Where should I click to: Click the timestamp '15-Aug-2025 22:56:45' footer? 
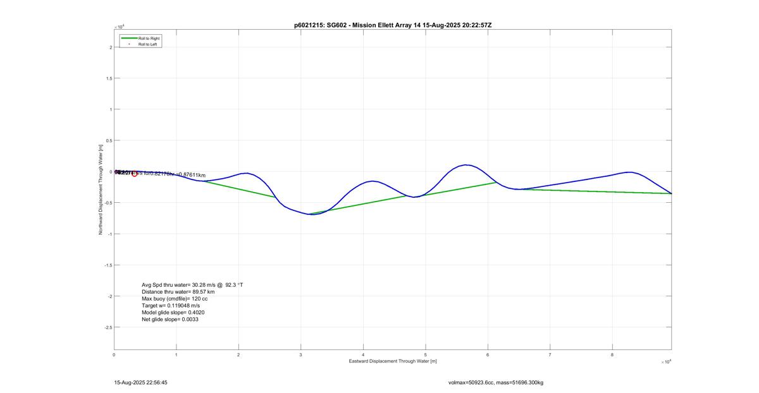pyautogui.click(x=140, y=382)
